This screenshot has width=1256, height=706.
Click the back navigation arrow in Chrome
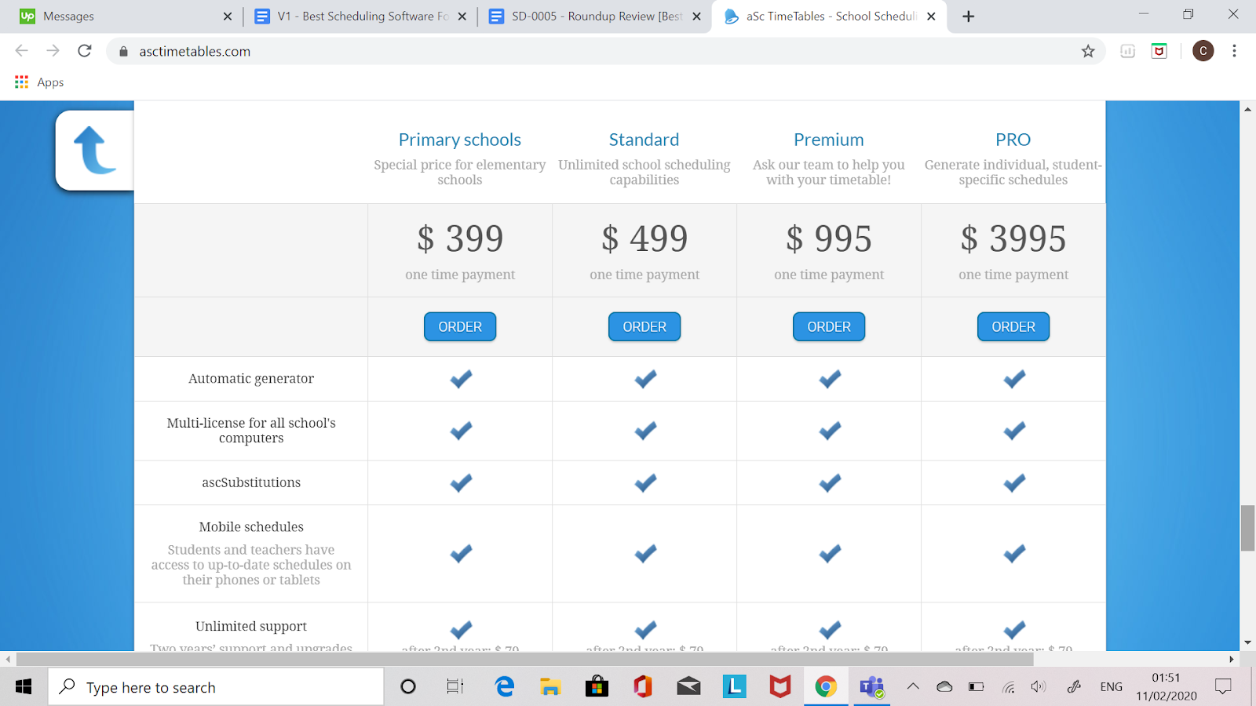[x=20, y=50]
